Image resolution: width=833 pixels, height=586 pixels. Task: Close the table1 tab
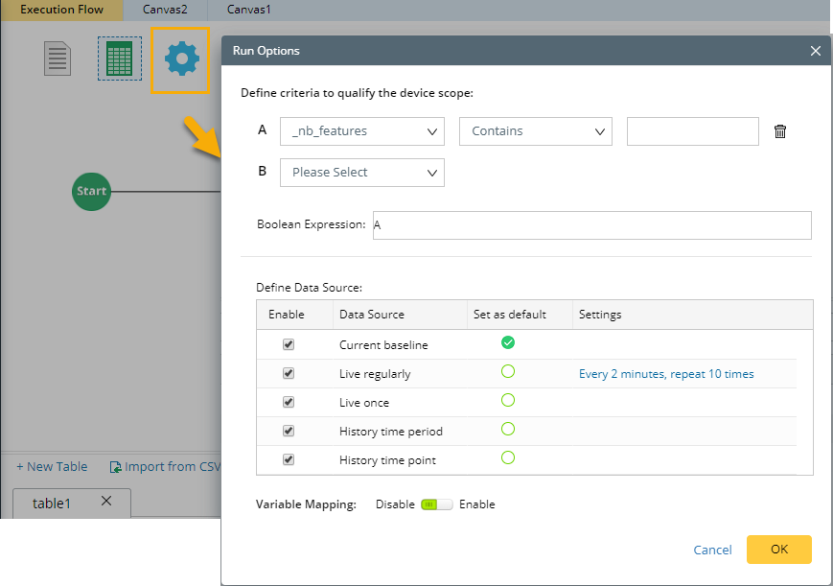pyautogui.click(x=106, y=501)
